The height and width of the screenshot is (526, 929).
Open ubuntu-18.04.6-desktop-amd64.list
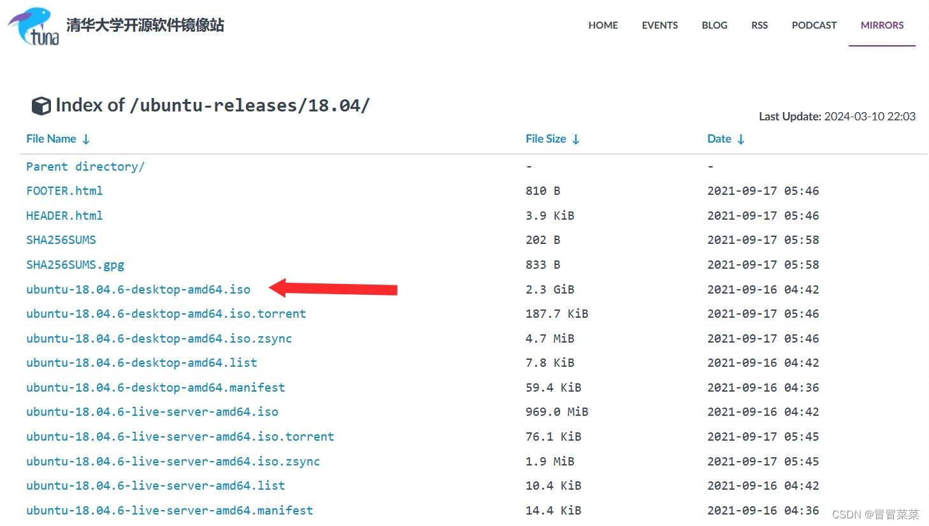(x=141, y=363)
